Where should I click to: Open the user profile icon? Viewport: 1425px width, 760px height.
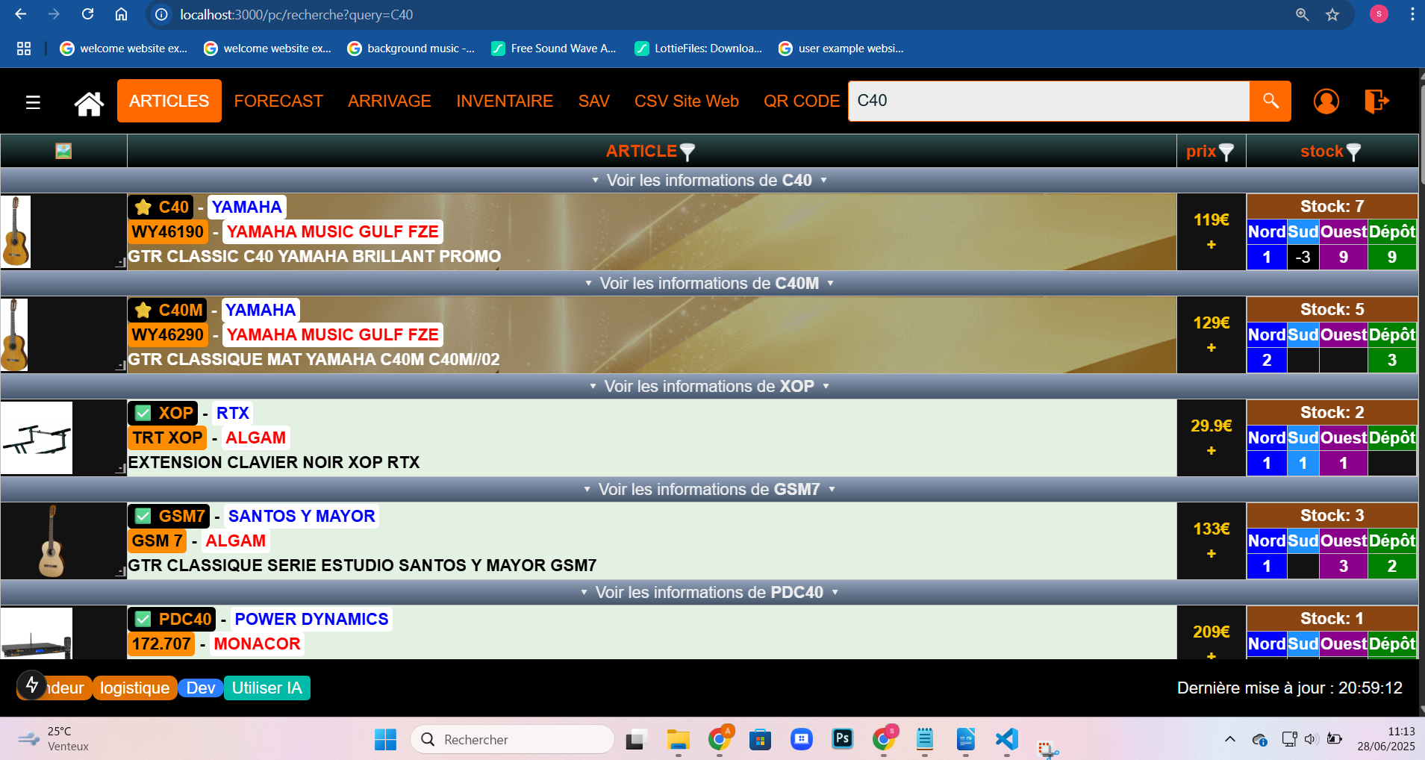1326,101
